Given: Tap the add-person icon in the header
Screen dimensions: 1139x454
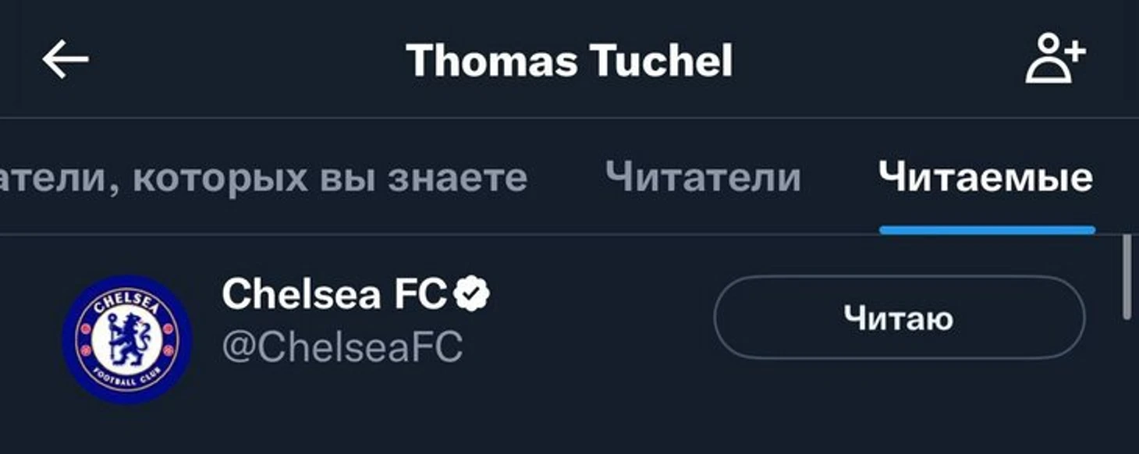Looking at the screenshot, I should tap(1055, 61).
